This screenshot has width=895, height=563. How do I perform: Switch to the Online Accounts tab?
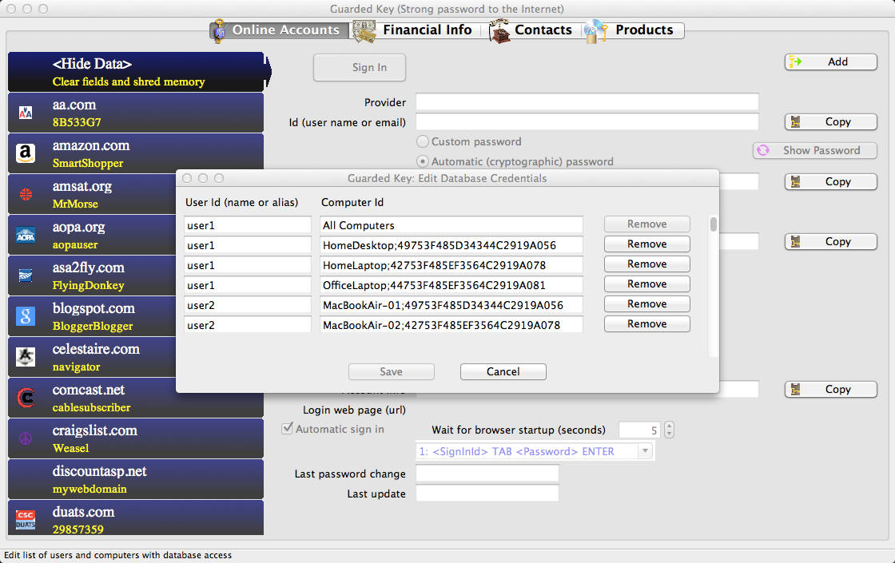pyautogui.click(x=279, y=30)
